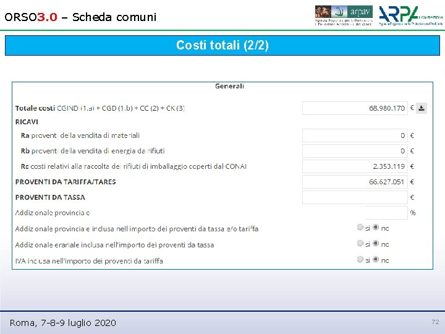Click the 'Ra proventi della vendita di materiali' label
Viewport: 445px width, 334px height.
pyautogui.click(x=80, y=135)
